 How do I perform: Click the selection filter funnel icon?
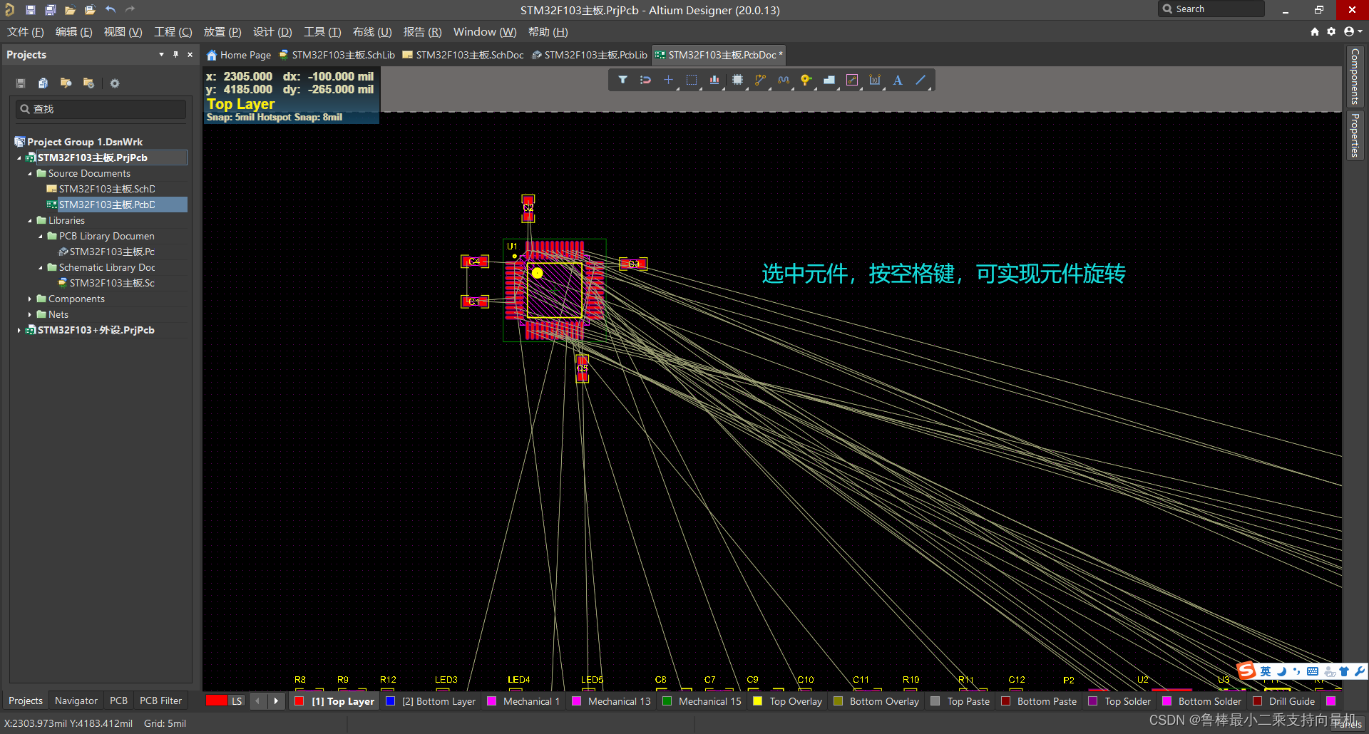[x=622, y=80]
